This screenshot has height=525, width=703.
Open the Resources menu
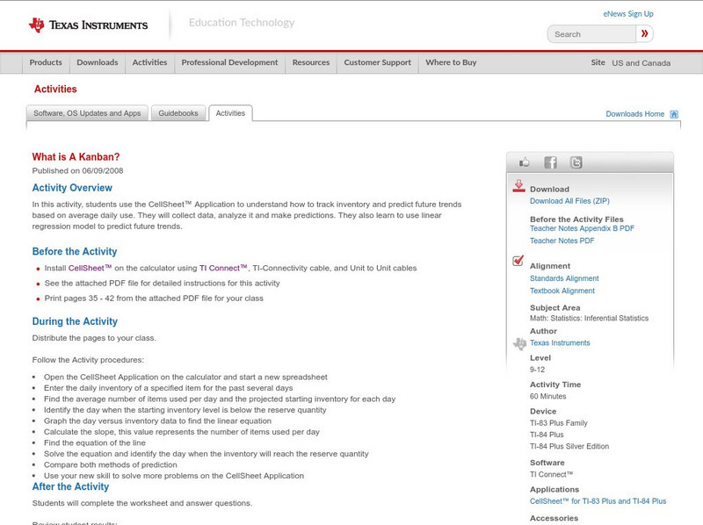311,62
